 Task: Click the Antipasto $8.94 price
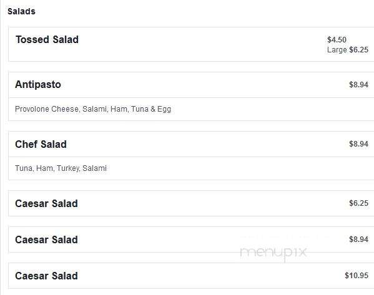point(358,85)
